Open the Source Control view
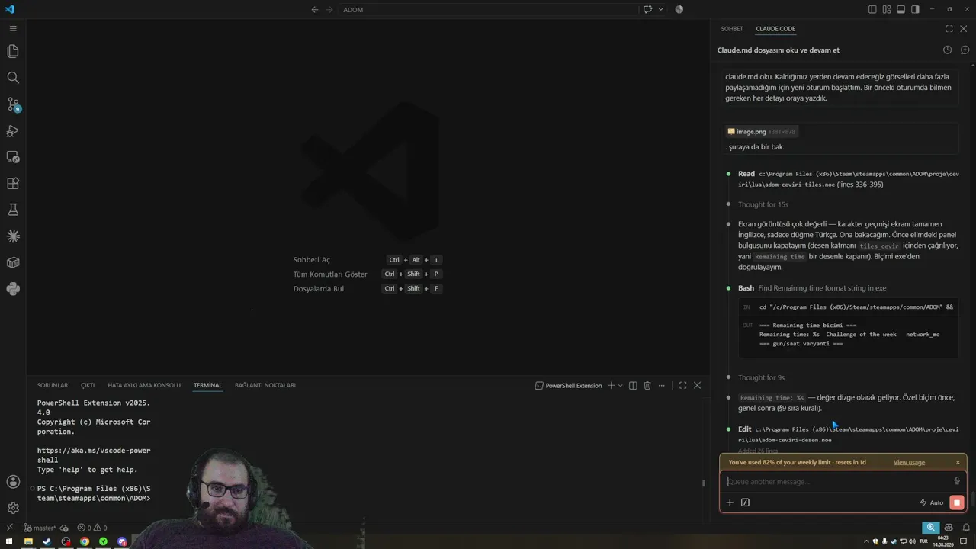The image size is (976, 549). pos(13,104)
